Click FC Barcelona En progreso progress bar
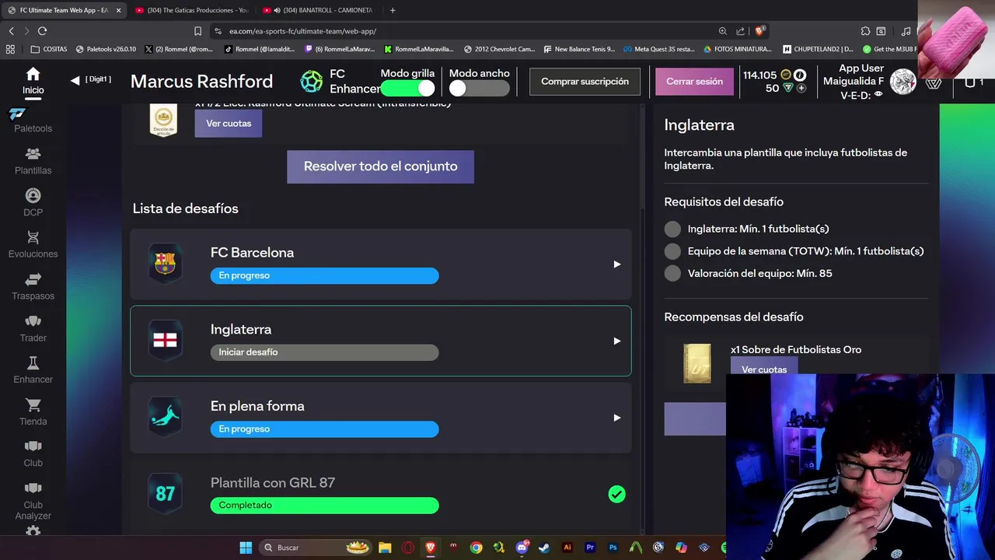 pyautogui.click(x=324, y=275)
